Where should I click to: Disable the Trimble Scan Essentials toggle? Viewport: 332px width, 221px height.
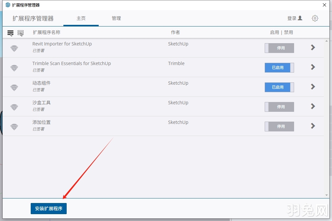279,68
